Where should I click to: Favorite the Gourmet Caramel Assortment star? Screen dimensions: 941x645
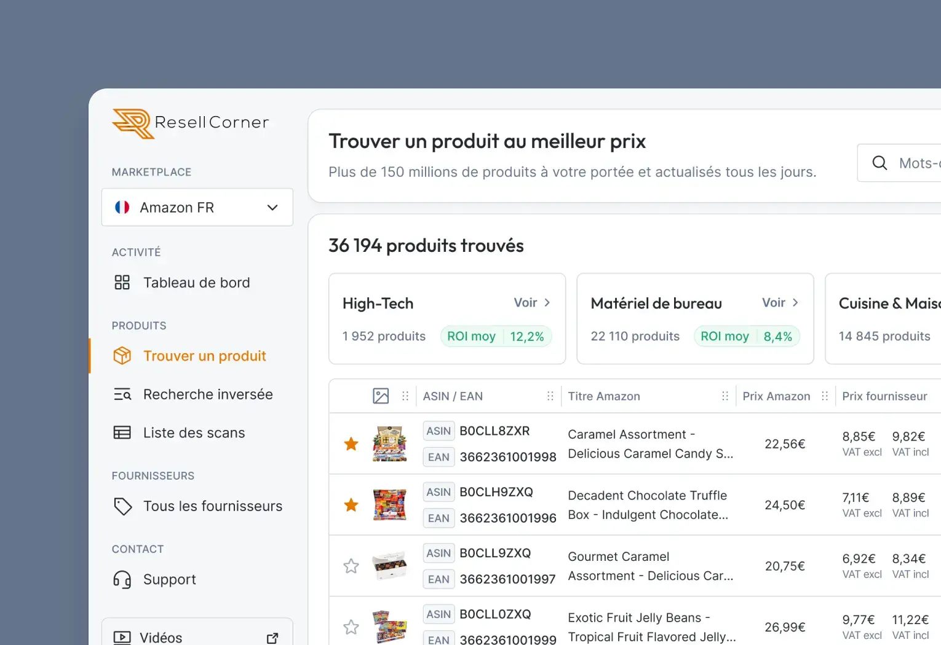351,566
